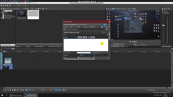Open the Правка menu
173x97 pixels.
[6, 3]
